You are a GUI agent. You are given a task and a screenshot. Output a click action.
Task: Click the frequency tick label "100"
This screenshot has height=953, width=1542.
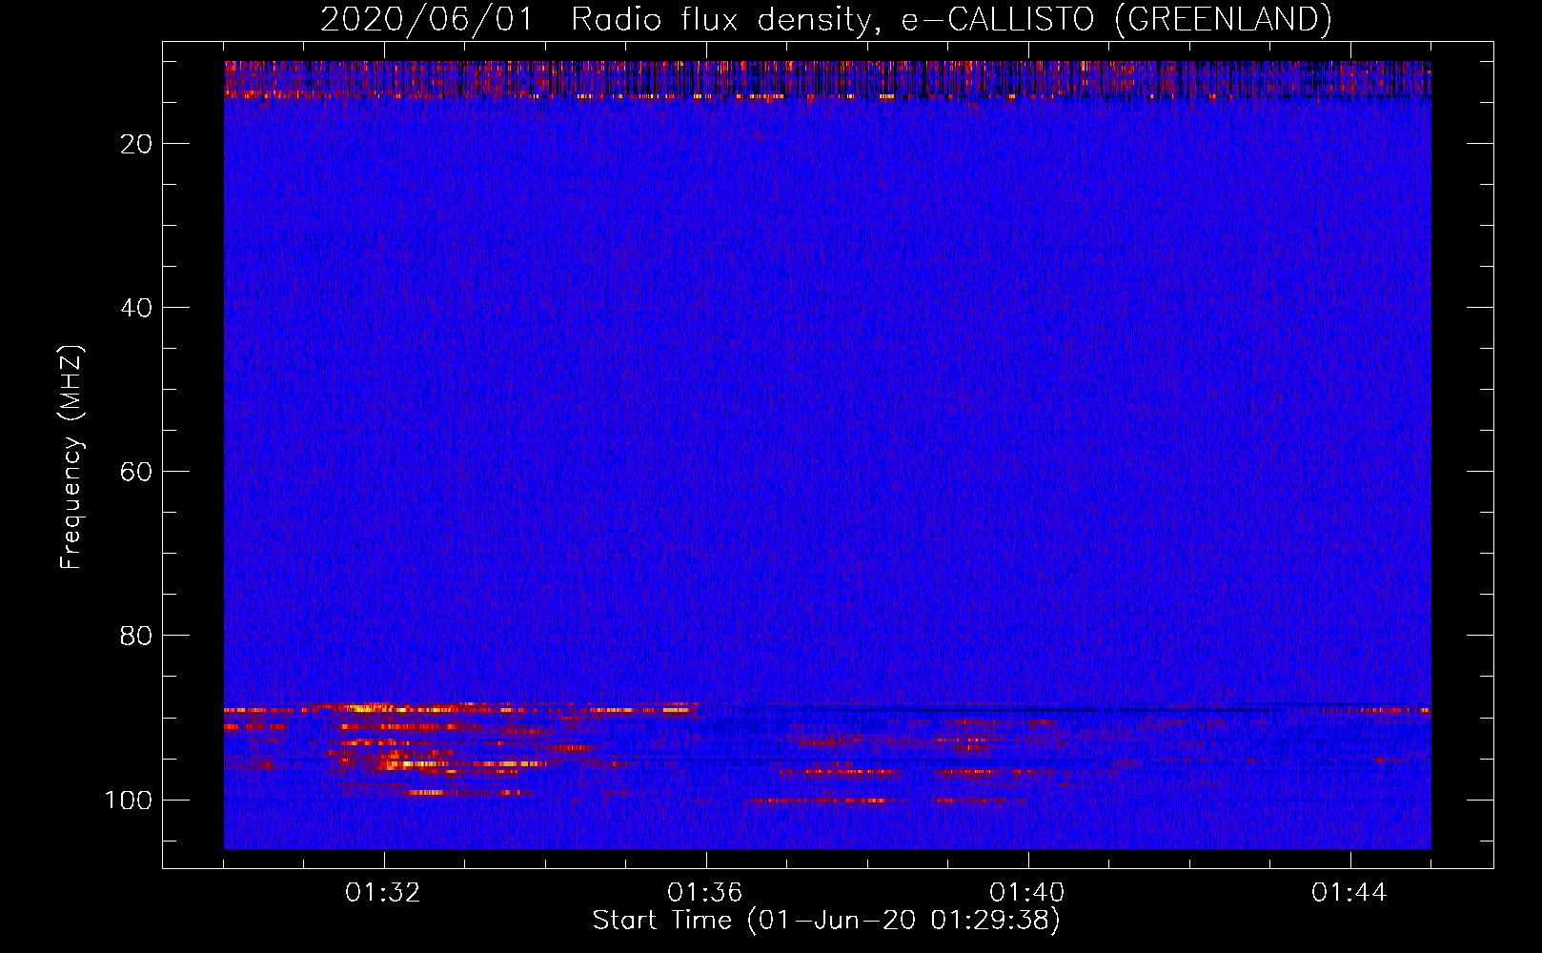pyautogui.click(x=129, y=800)
